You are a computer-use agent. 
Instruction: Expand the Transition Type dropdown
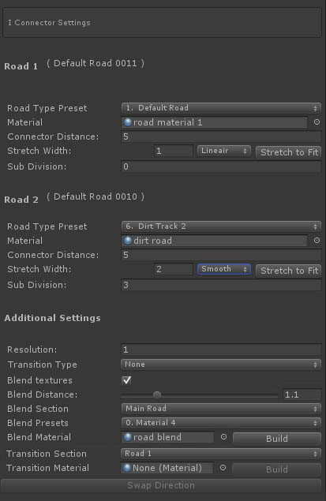coord(221,365)
